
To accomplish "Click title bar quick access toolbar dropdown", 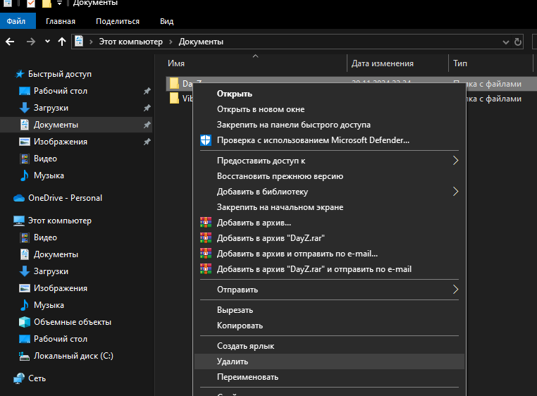I will (60, 3).
